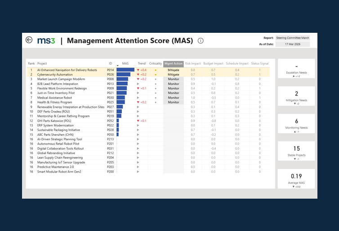The width and height of the screenshot is (339, 231).
Task: Click the back arrow icon
Action: [29, 40]
